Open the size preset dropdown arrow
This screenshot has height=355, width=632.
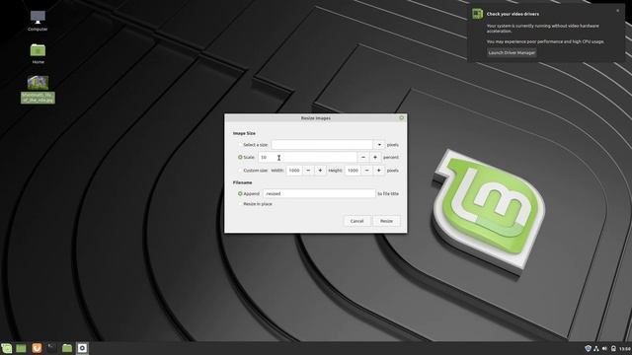coord(379,145)
